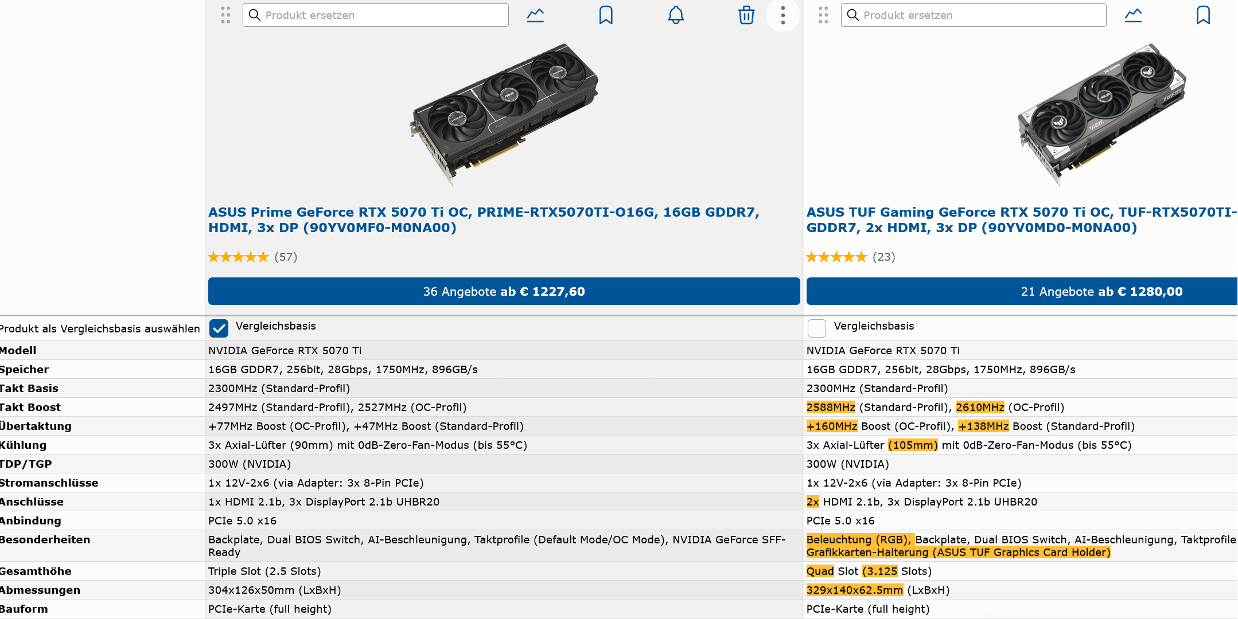Click 'Produkt ersetzen' search field for ASUS TUF

tap(974, 15)
